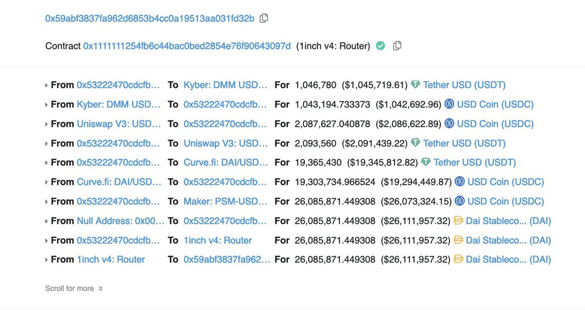Copy the 1inch v4 Router contract address
The image size is (585, 310).
[397, 46]
